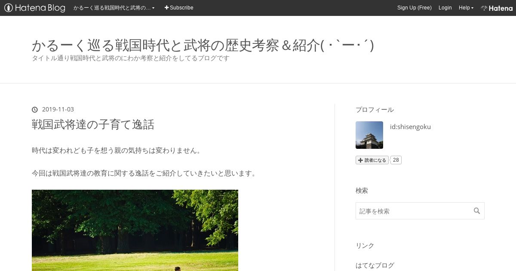
Task: Open the blog name dropdown in top bar
Action: pyautogui.click(x=114, y=8)
